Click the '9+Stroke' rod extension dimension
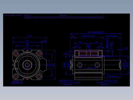The image size is (133, 100). (112, 36)
